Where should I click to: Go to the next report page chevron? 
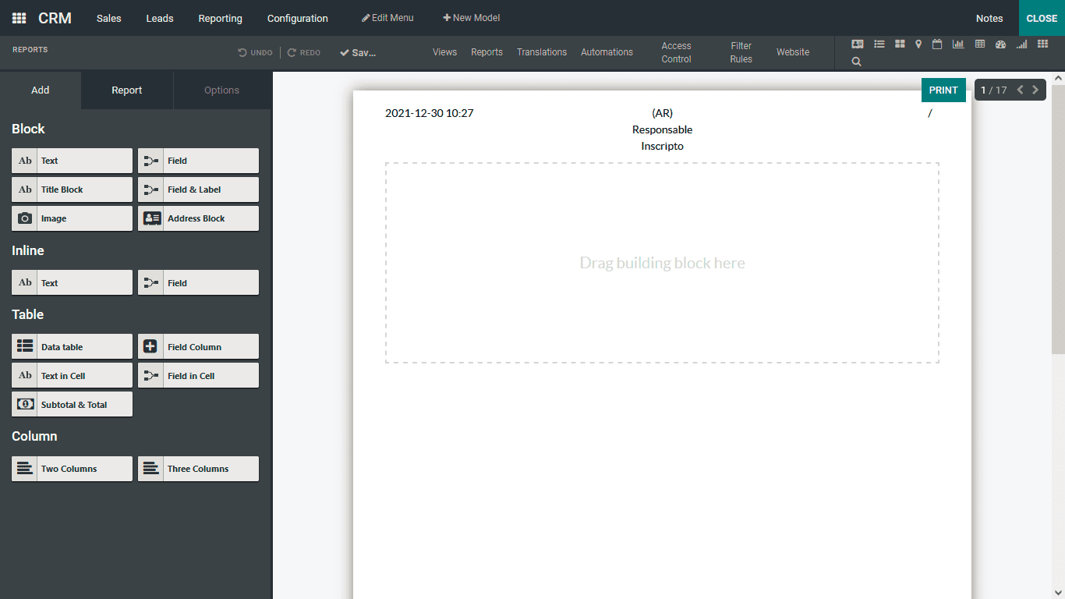1035,90
